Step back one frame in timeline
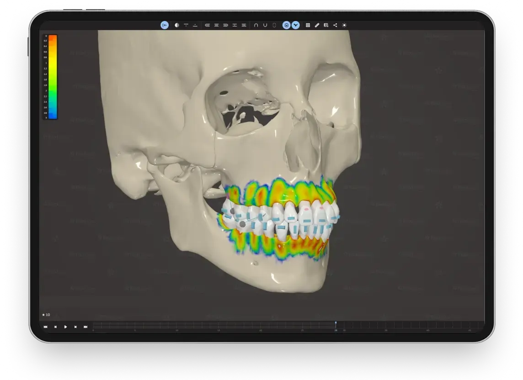The image size is (523, 380). (55, 327)
